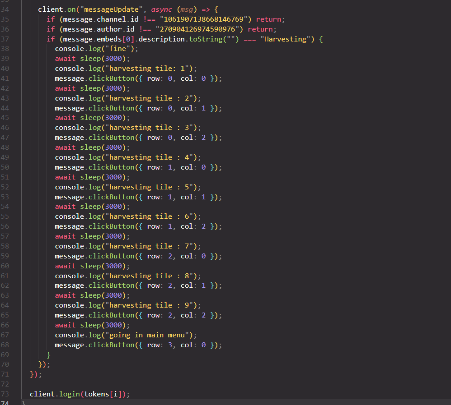Click await sleep(3000) on line 39
451x405 pixels.
pyautogui.click(x=92, y=59)
